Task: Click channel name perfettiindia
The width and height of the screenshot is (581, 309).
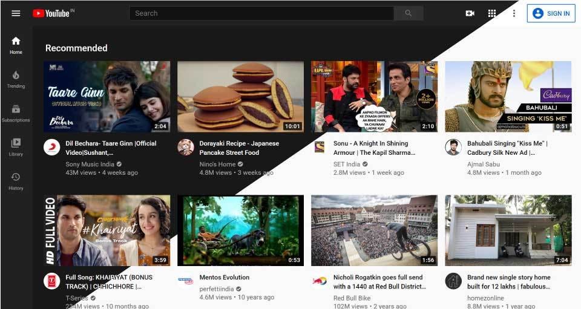Action: point(217,289)
